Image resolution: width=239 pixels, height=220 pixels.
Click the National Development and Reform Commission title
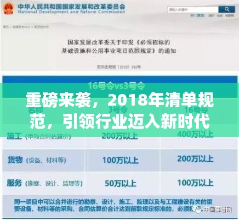(71, 9)
